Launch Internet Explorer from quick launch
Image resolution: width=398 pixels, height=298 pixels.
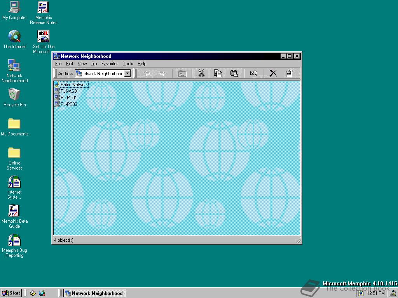click(42, 293)
